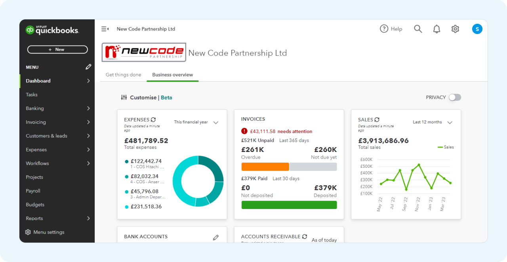Collapse the sidebar with the hamburger icon
Viewport: 507px width, 262px height.
(105, 29)
